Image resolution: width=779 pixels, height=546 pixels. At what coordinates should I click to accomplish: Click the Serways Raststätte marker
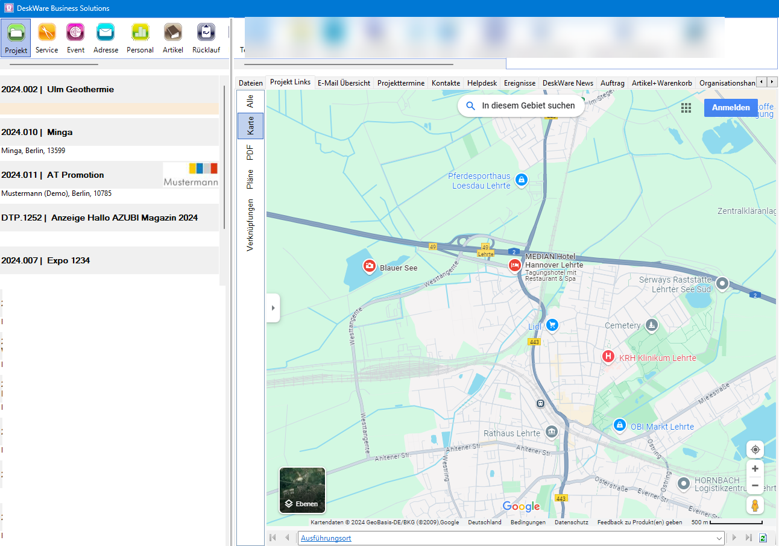pyautogui.click(x=722, y=283)
